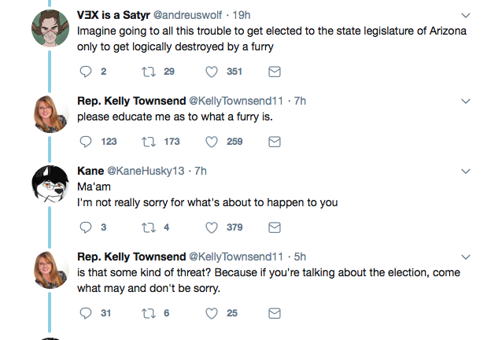This screenshot has height=340, width=502.
Task: Open chevron menu on "please educate me" tweet
Action: pyautogui.click(x=465, y=102)
